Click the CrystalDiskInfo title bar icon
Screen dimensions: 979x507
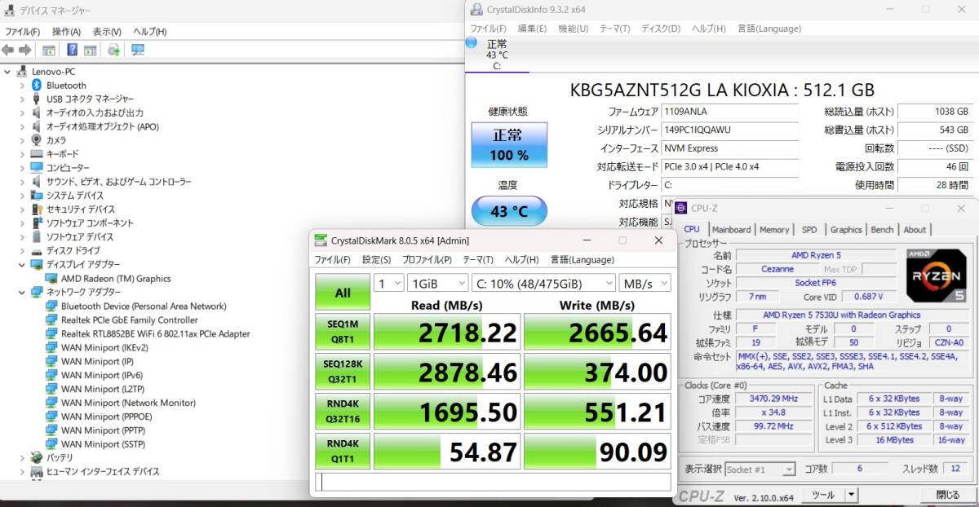[476, 9]
